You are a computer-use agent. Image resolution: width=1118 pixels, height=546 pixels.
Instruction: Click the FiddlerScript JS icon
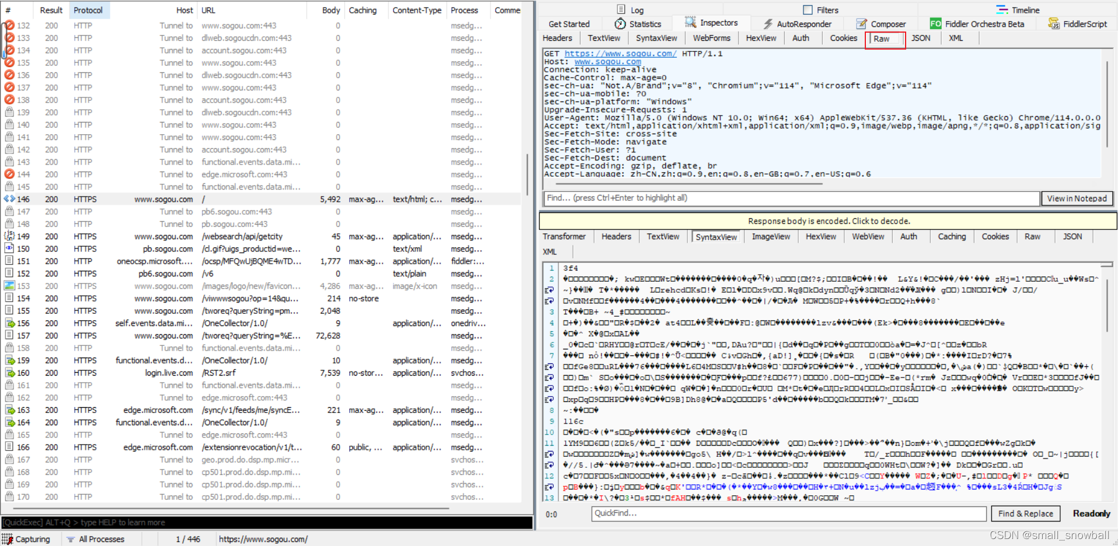coord(1054,24)
